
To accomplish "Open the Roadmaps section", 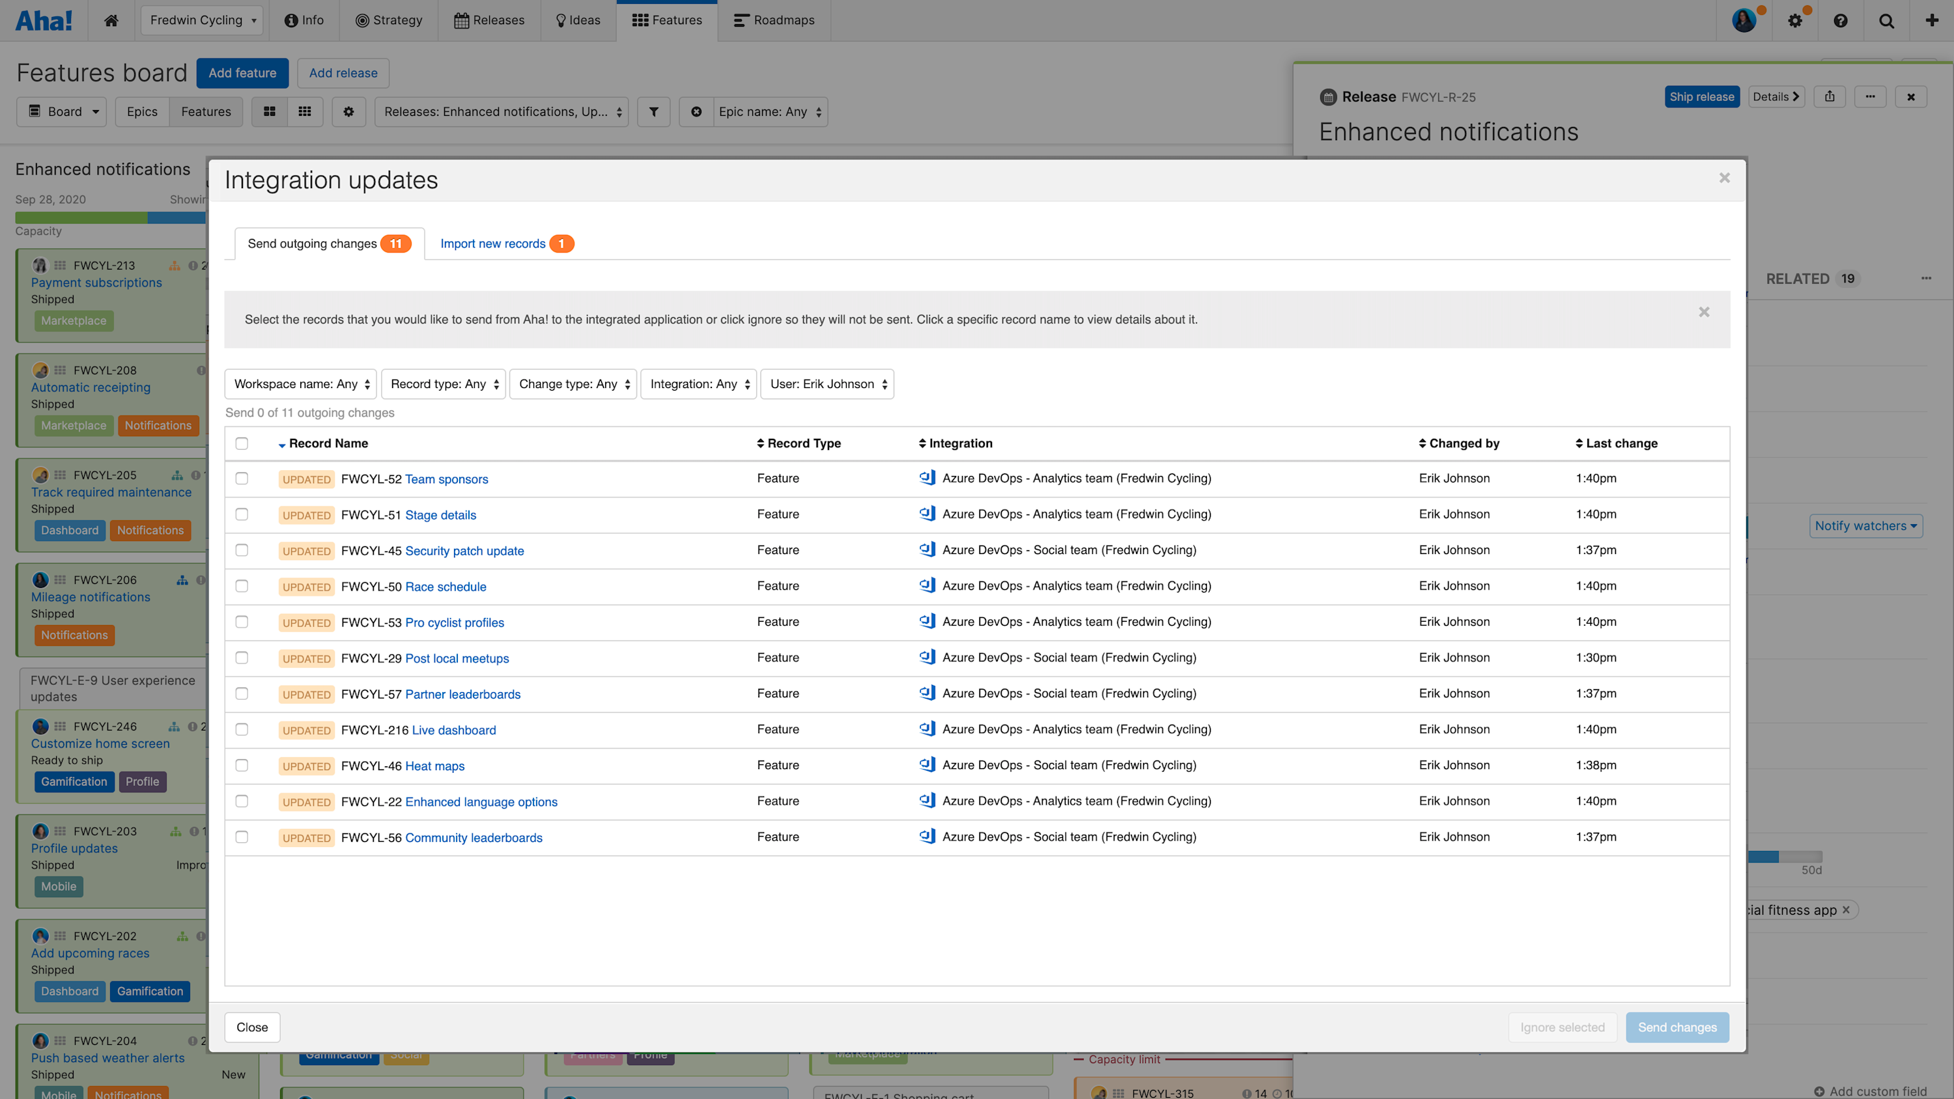I will [x=774, y=20].
